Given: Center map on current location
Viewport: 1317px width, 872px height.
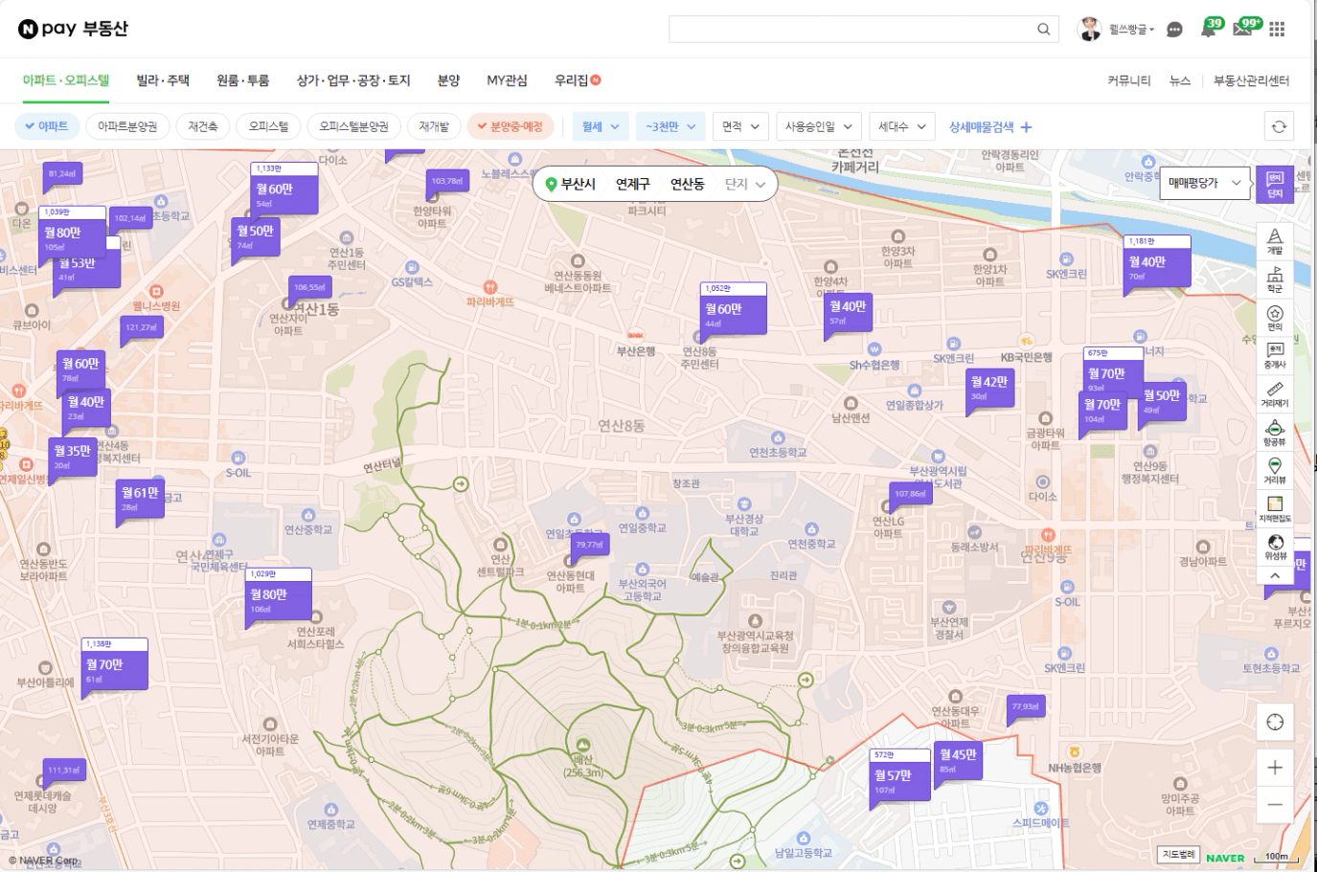Looking at the screenshot, I should point(1274,722).
